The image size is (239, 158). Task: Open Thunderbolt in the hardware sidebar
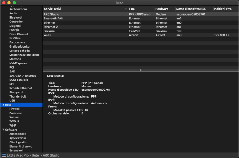click(18, 97)
